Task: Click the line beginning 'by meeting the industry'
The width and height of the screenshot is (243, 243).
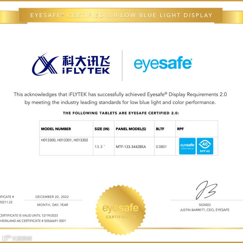Action: pos(120,102)
